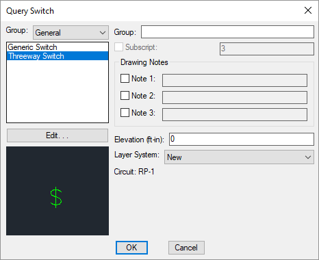Confirm with the OK button
This screenshot has width=319, height=260.
tap(131, 248)
